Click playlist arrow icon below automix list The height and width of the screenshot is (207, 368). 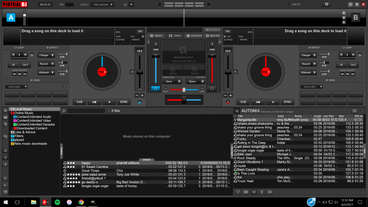(270, 192)
